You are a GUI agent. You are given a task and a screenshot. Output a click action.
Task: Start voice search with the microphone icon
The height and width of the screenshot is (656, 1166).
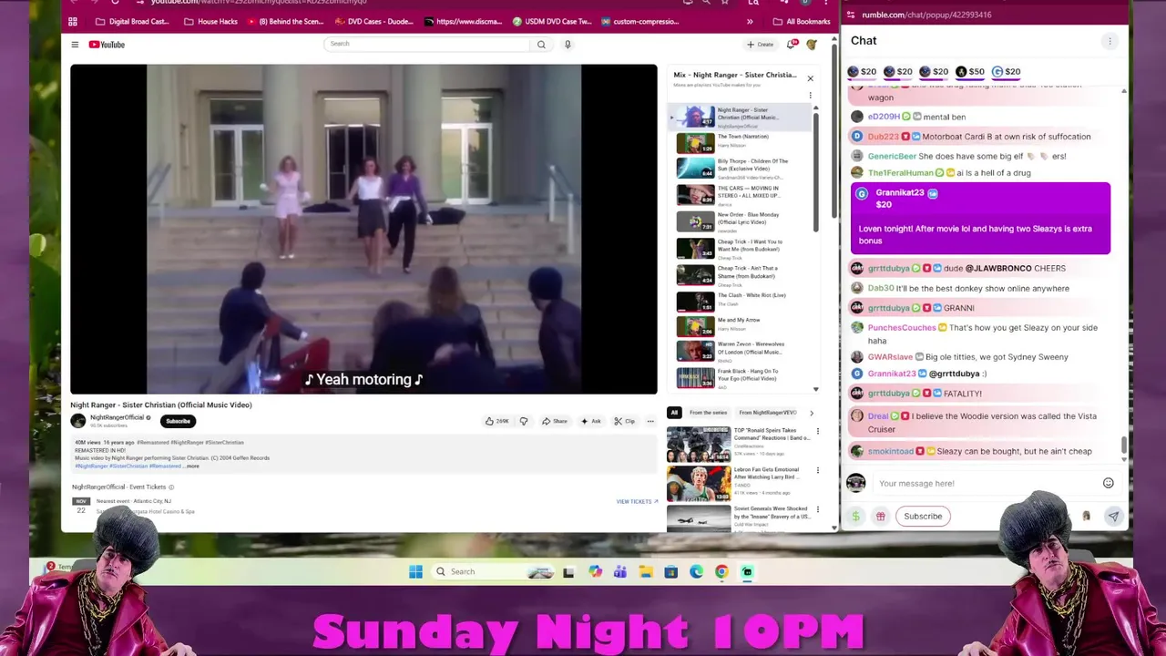pos(568,44)
